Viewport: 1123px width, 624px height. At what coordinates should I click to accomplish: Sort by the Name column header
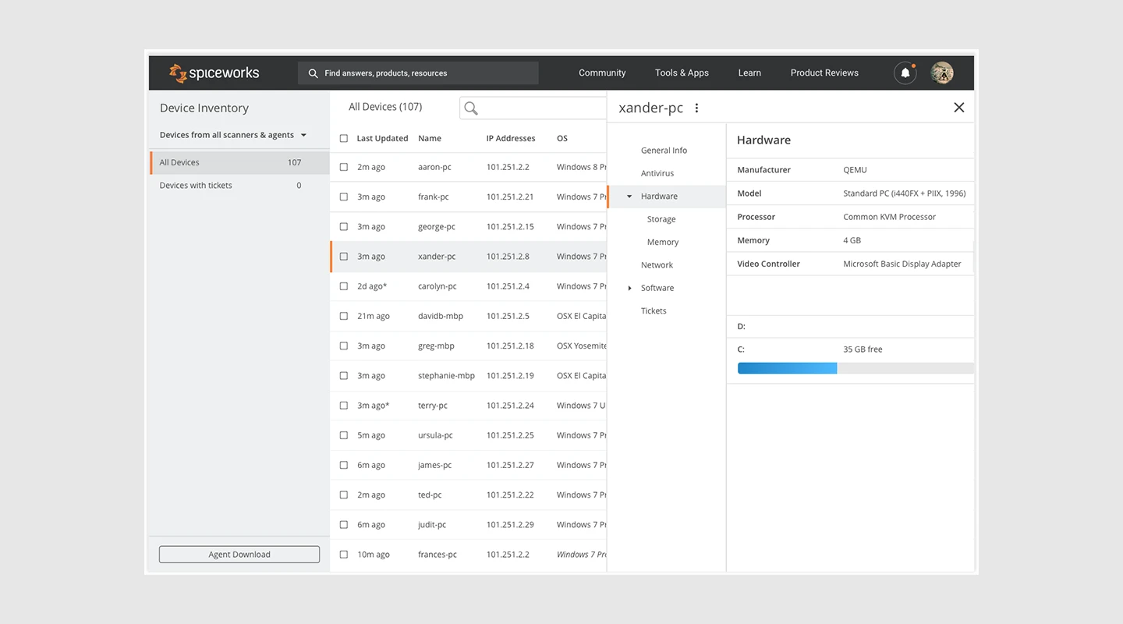click(430, 138)
